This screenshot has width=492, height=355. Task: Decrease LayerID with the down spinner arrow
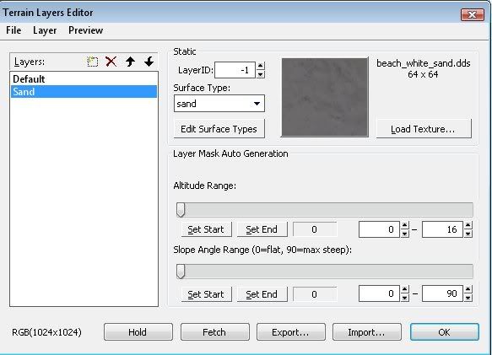point(261,74)
